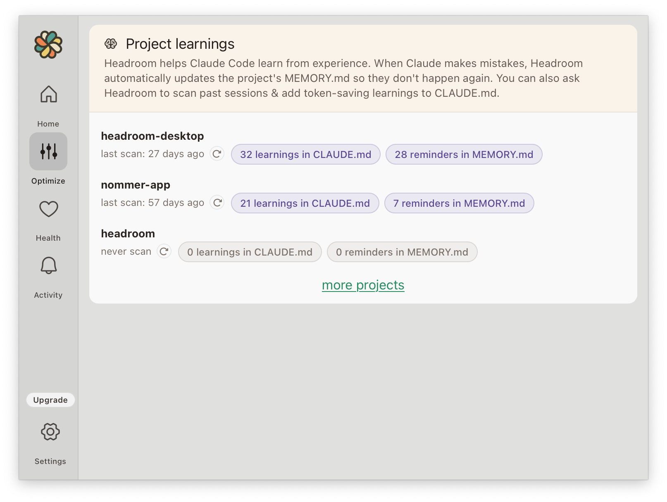Open Activity bell icon
667x502 pixels.
click(x=48, y=265)
